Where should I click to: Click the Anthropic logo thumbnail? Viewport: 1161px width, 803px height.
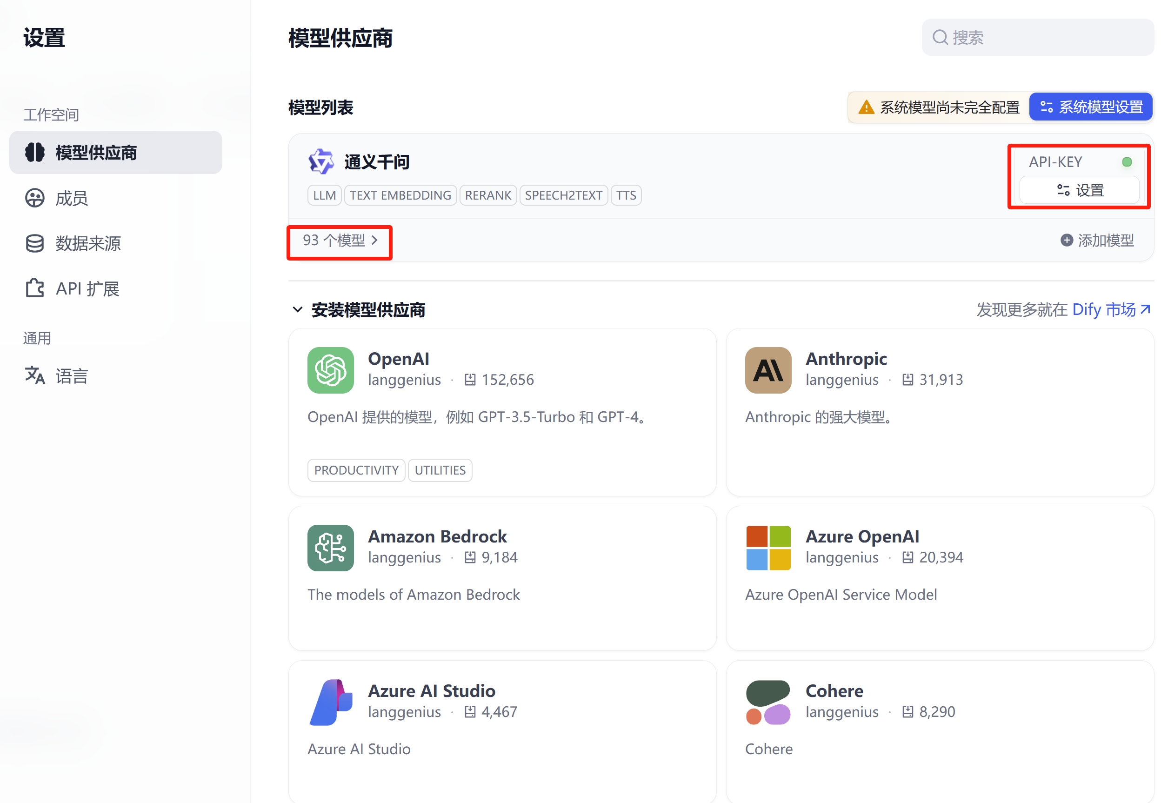coord(768,370)
